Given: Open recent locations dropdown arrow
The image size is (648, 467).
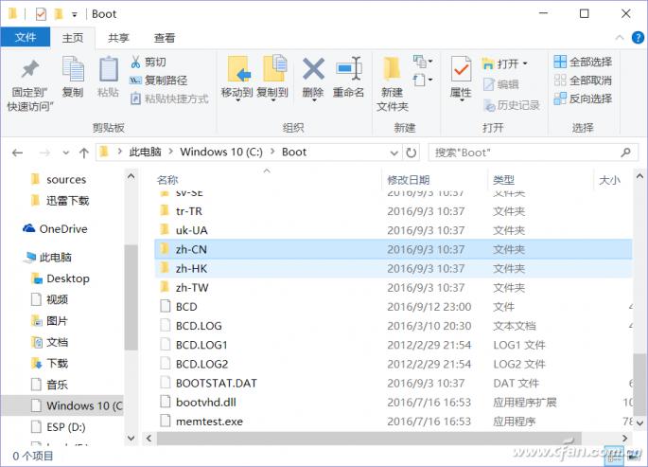Looking at the screenshot, I should pyautogui.click(x=65, y=153).
